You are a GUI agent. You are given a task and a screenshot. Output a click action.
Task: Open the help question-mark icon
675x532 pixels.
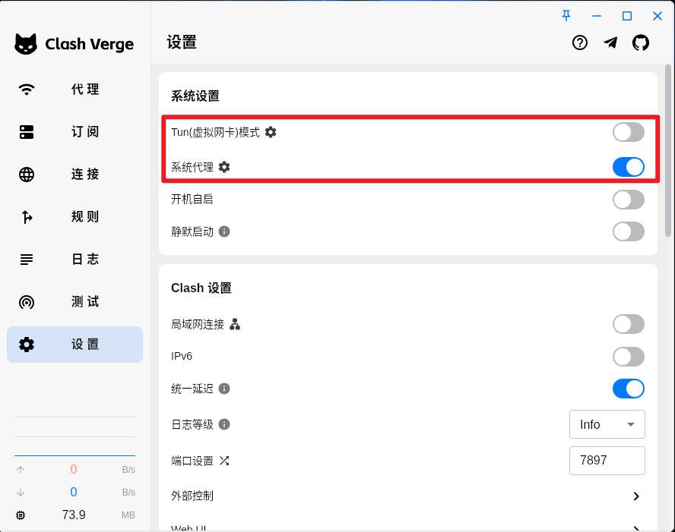point(580,42)
